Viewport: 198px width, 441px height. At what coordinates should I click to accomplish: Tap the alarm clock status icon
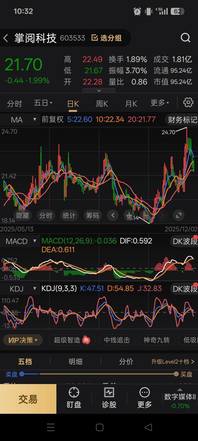tap(137, 11)
